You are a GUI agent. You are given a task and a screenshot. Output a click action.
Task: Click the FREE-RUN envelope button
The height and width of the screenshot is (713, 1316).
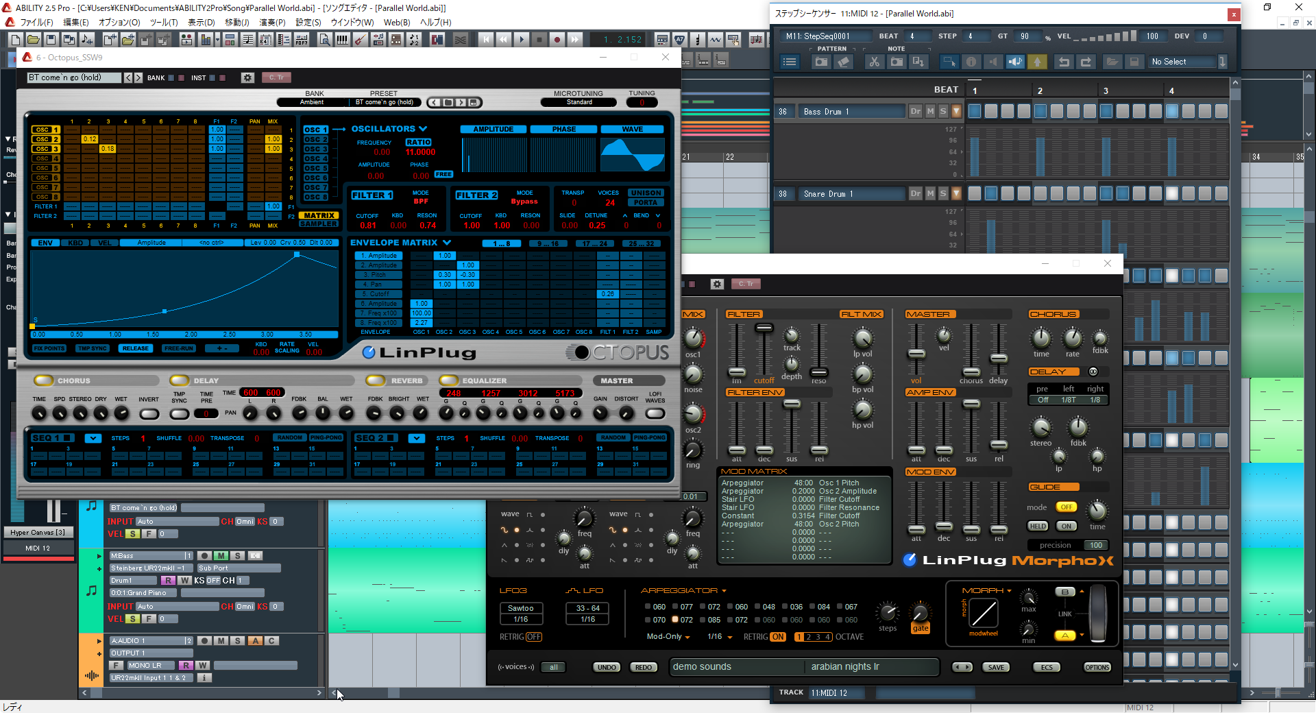pos(179,348)
